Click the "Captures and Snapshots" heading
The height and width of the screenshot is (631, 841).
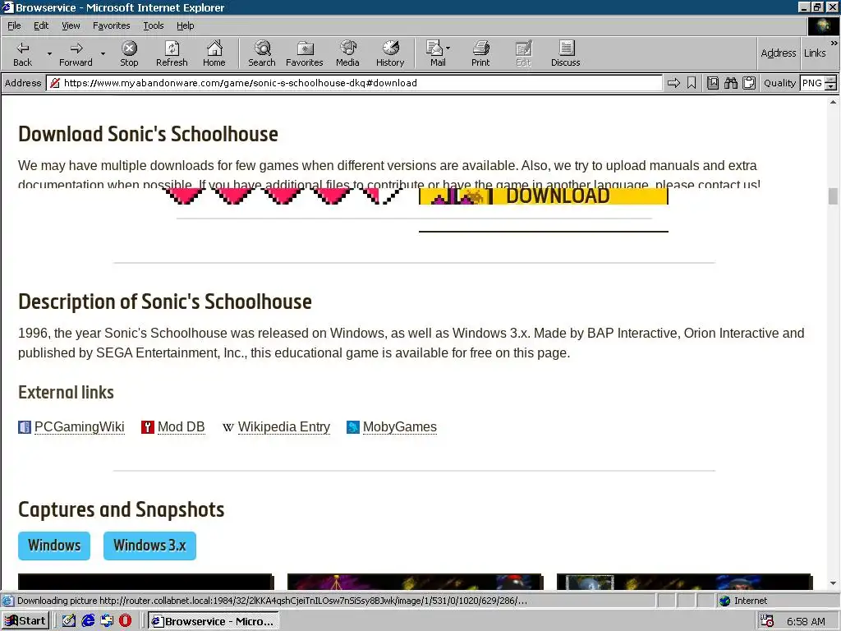click(122, 509)
